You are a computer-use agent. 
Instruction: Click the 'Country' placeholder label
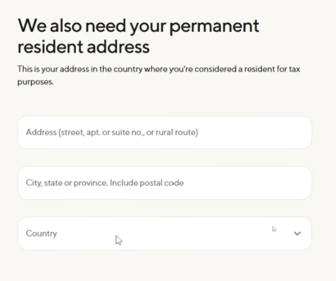tap(41, 233)
